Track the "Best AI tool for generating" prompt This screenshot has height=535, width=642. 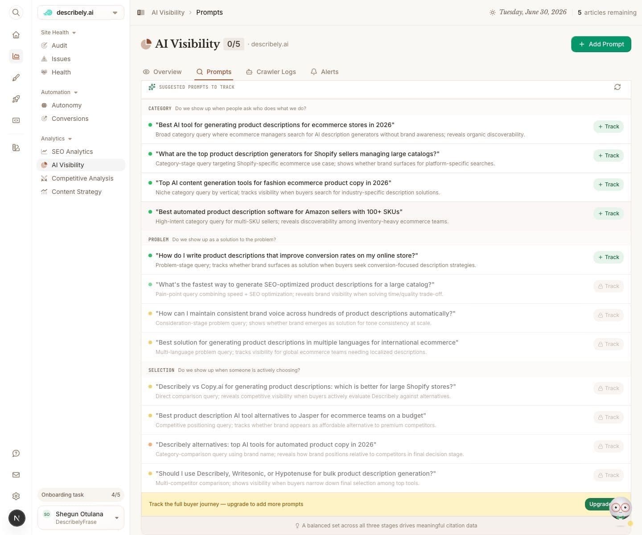tap(609, 127)
